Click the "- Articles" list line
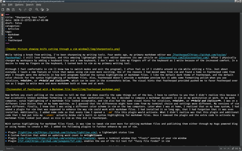Image resolution: width=242 pixels, height=151 pixels. pos(12,29)
